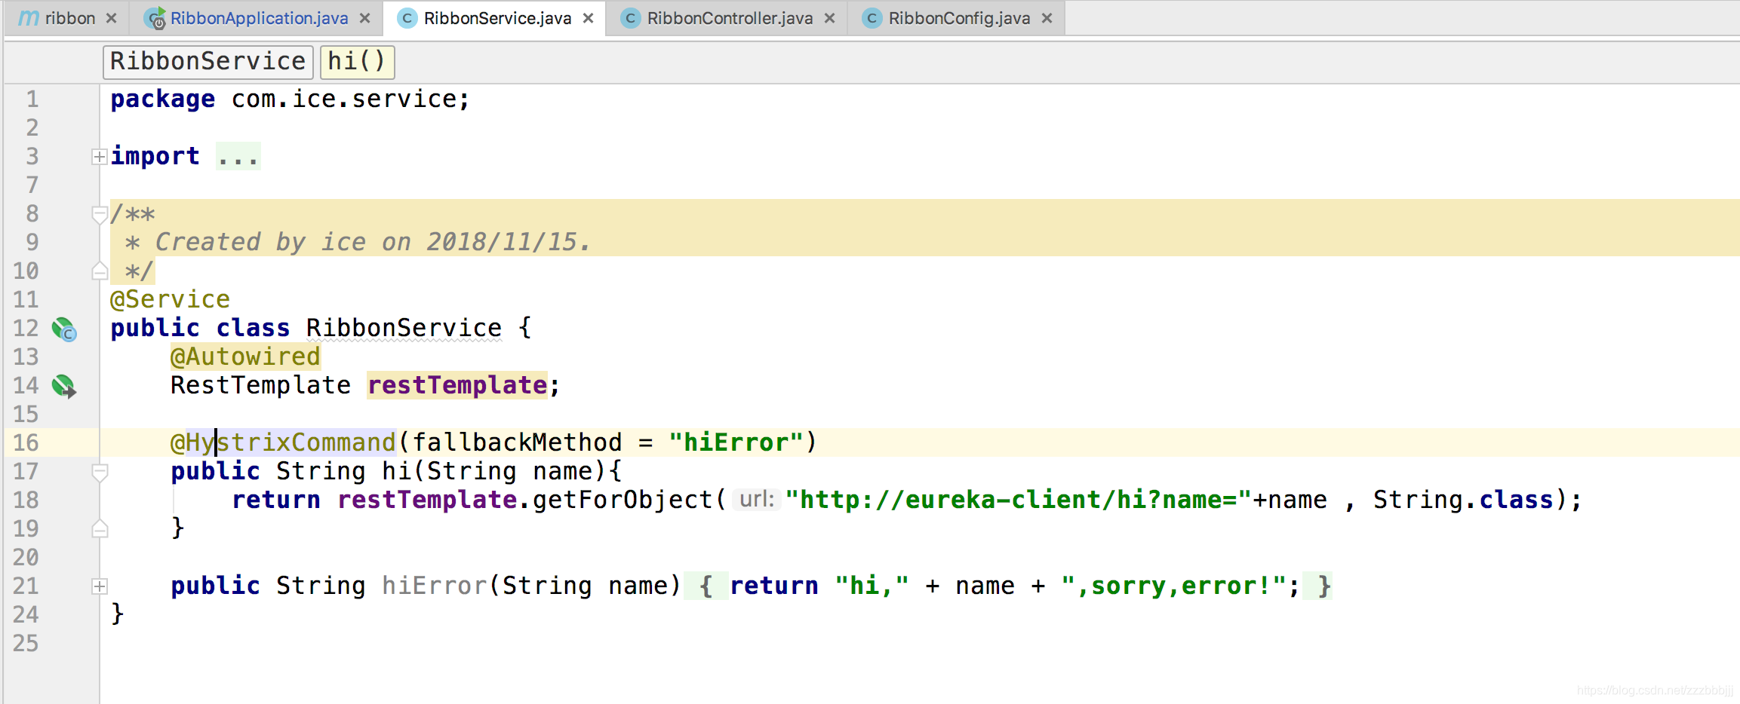Collapse the hi method at line 17
This screenshot has height=704, width=1740.
99,473
